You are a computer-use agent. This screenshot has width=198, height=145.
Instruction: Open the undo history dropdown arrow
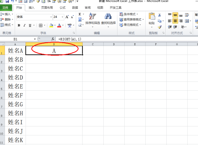(x=16, y=1)
